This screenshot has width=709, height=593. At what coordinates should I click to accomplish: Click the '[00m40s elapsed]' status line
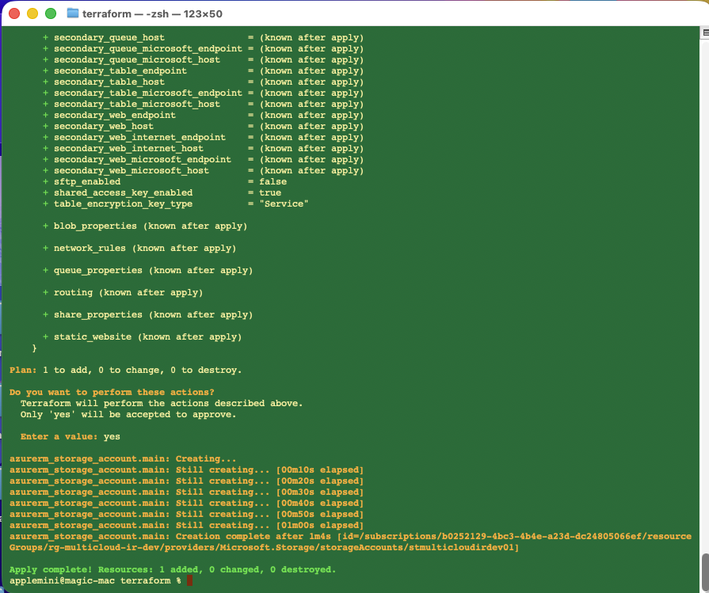coord(186,503)
